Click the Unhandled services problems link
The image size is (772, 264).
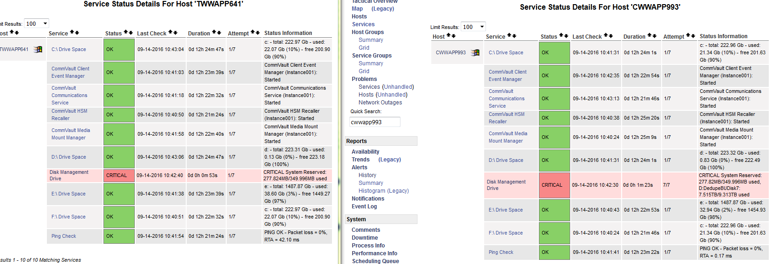[x=398, y=87]
